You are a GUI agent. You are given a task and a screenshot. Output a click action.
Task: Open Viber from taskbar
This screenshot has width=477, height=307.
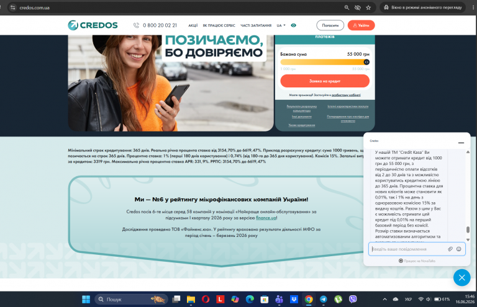353,300
